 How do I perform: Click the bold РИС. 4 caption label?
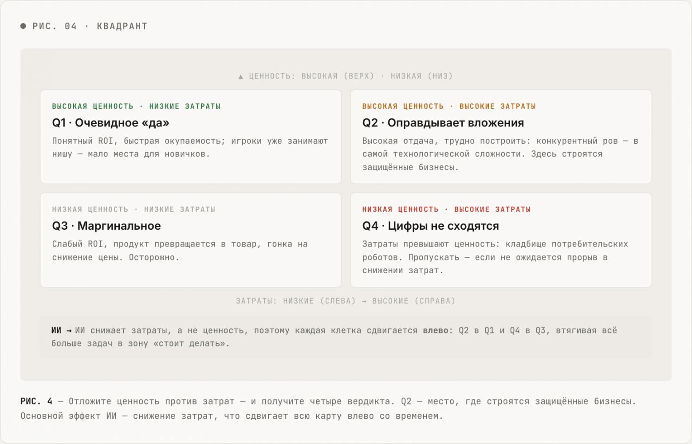pos(36,401)
